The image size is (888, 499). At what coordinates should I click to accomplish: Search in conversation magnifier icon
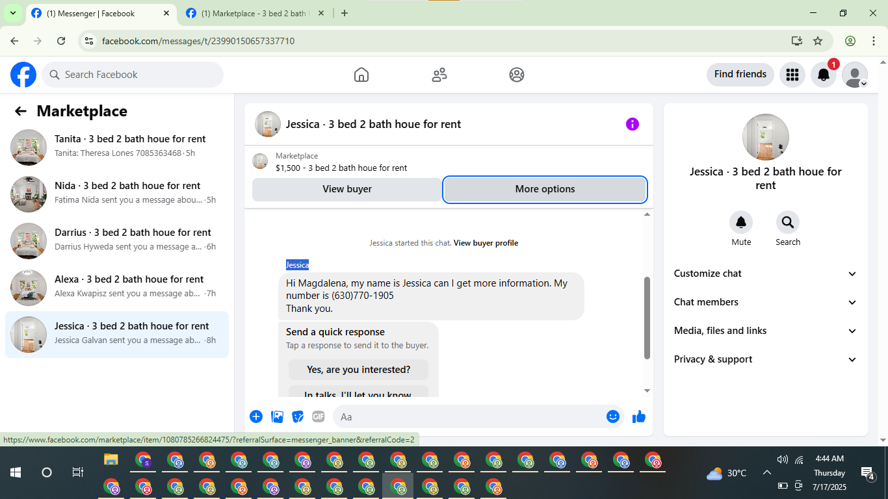click(x=788, y=223)
